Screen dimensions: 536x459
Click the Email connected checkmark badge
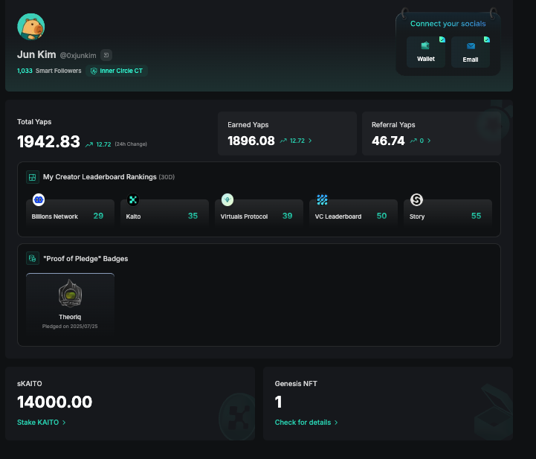coord(487,39)
